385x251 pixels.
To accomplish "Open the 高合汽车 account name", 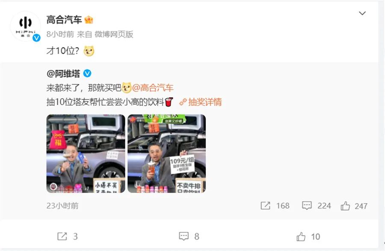I will coord(64,20).
